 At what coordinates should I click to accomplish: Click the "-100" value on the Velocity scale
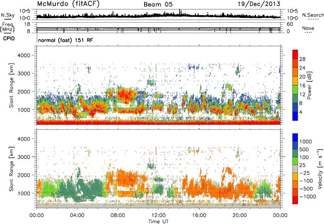point(306,181)
